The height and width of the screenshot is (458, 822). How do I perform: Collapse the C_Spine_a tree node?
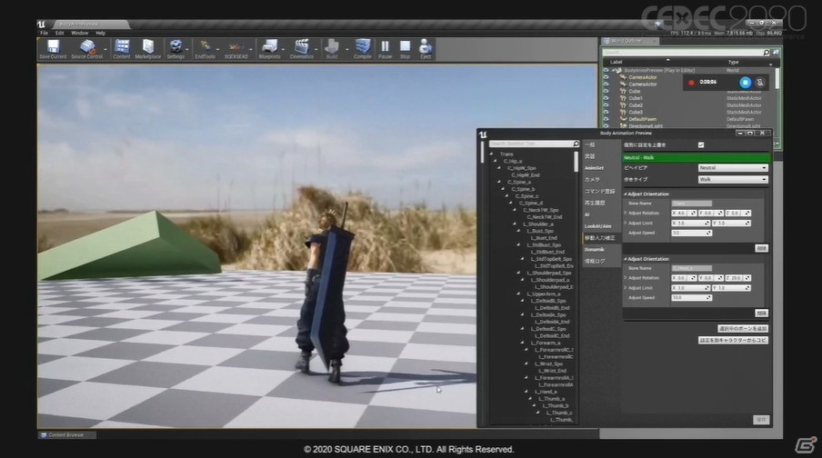coord(499,182)
